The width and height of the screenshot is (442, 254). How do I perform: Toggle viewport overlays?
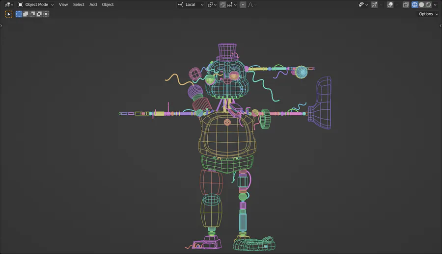[x=390, y=4]
